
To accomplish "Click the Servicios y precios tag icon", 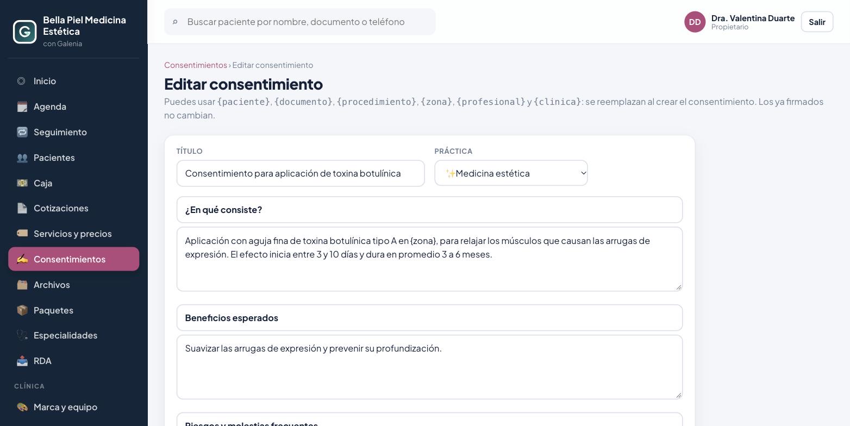I will 22,234.
